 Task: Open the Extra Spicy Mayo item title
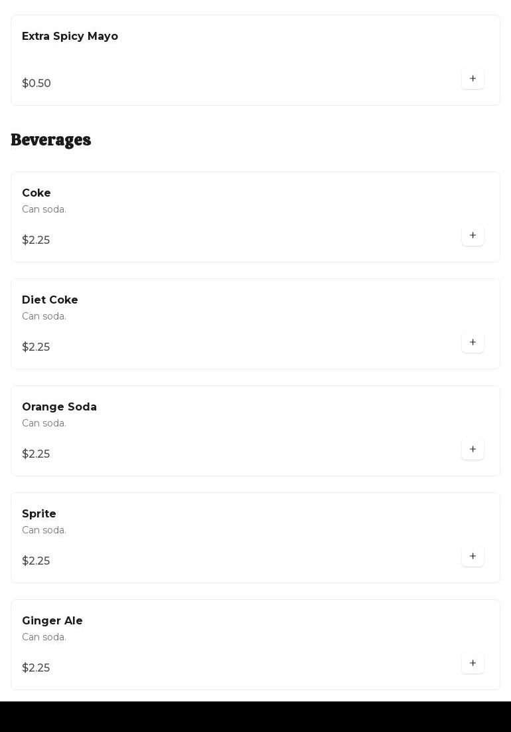tap(70, 37)
